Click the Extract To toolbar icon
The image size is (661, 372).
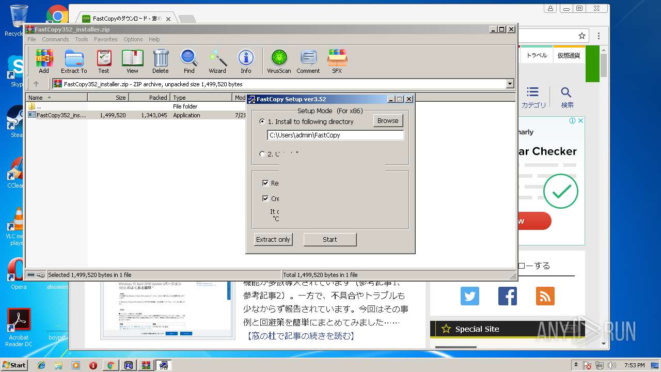(x=74, y=61)
